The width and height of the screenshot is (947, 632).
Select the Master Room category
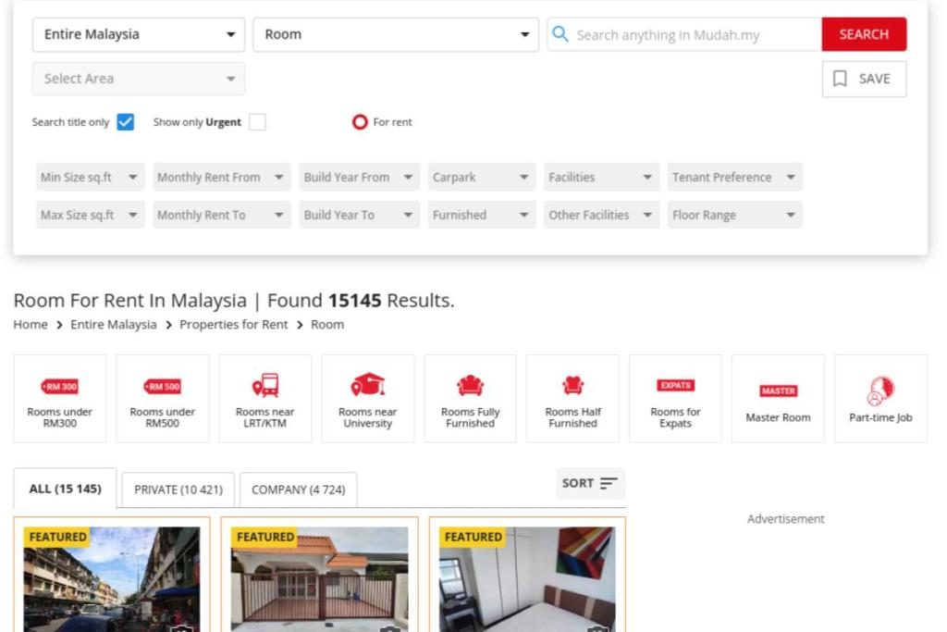point(778,398)
